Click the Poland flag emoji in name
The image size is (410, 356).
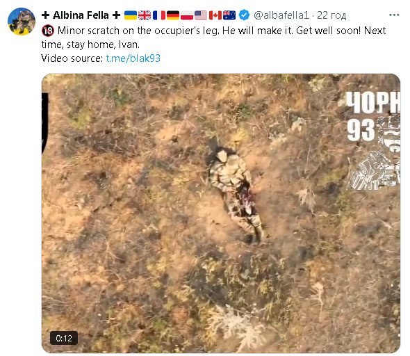pyautogui.click(x=187, y=15)
